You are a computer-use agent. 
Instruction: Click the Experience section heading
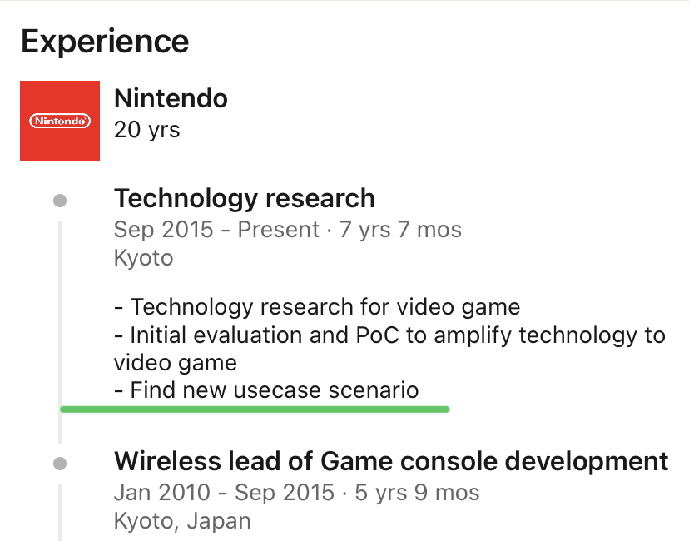pos(105,41)
